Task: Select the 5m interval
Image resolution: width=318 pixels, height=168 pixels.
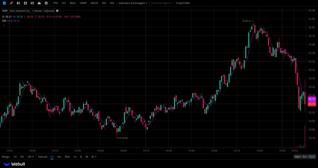Action: point(59,157)
